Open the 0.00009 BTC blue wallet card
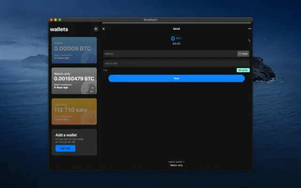This screenshot has width=301, height=188. coord(74,50)
